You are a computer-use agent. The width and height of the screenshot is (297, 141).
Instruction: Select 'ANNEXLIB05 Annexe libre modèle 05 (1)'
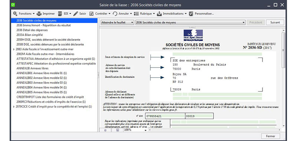click(x=54, y=92)
